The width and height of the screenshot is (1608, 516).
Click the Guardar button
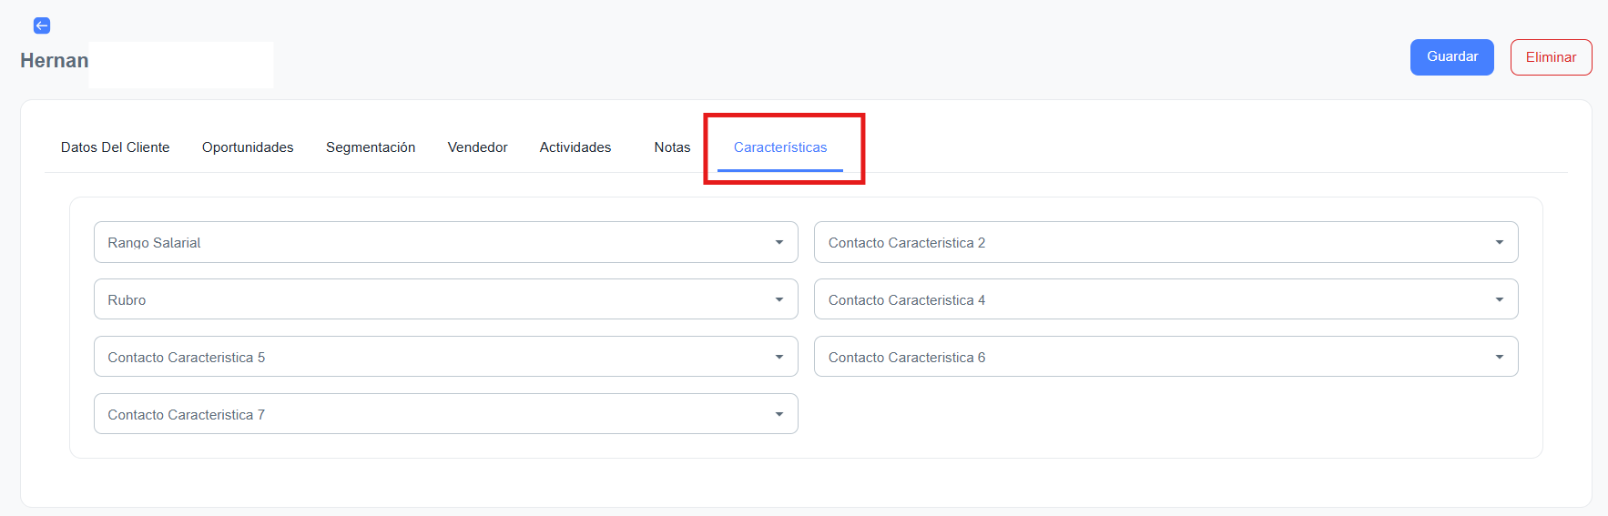coord(1451,57)
